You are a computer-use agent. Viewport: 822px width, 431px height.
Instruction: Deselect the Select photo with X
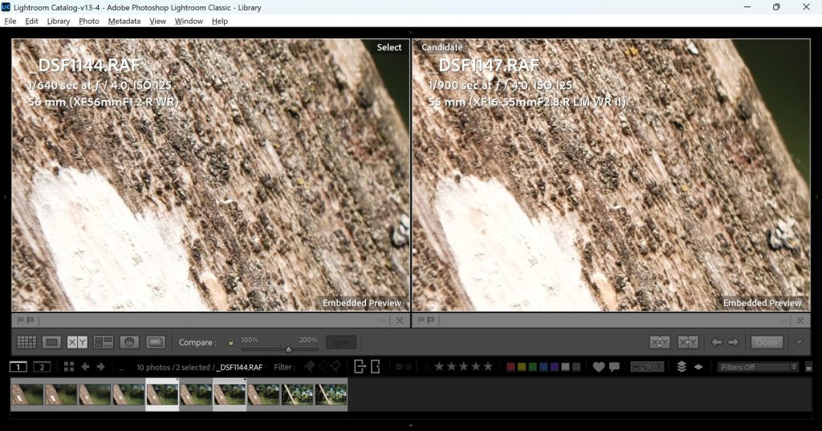[x=400, y=320]
